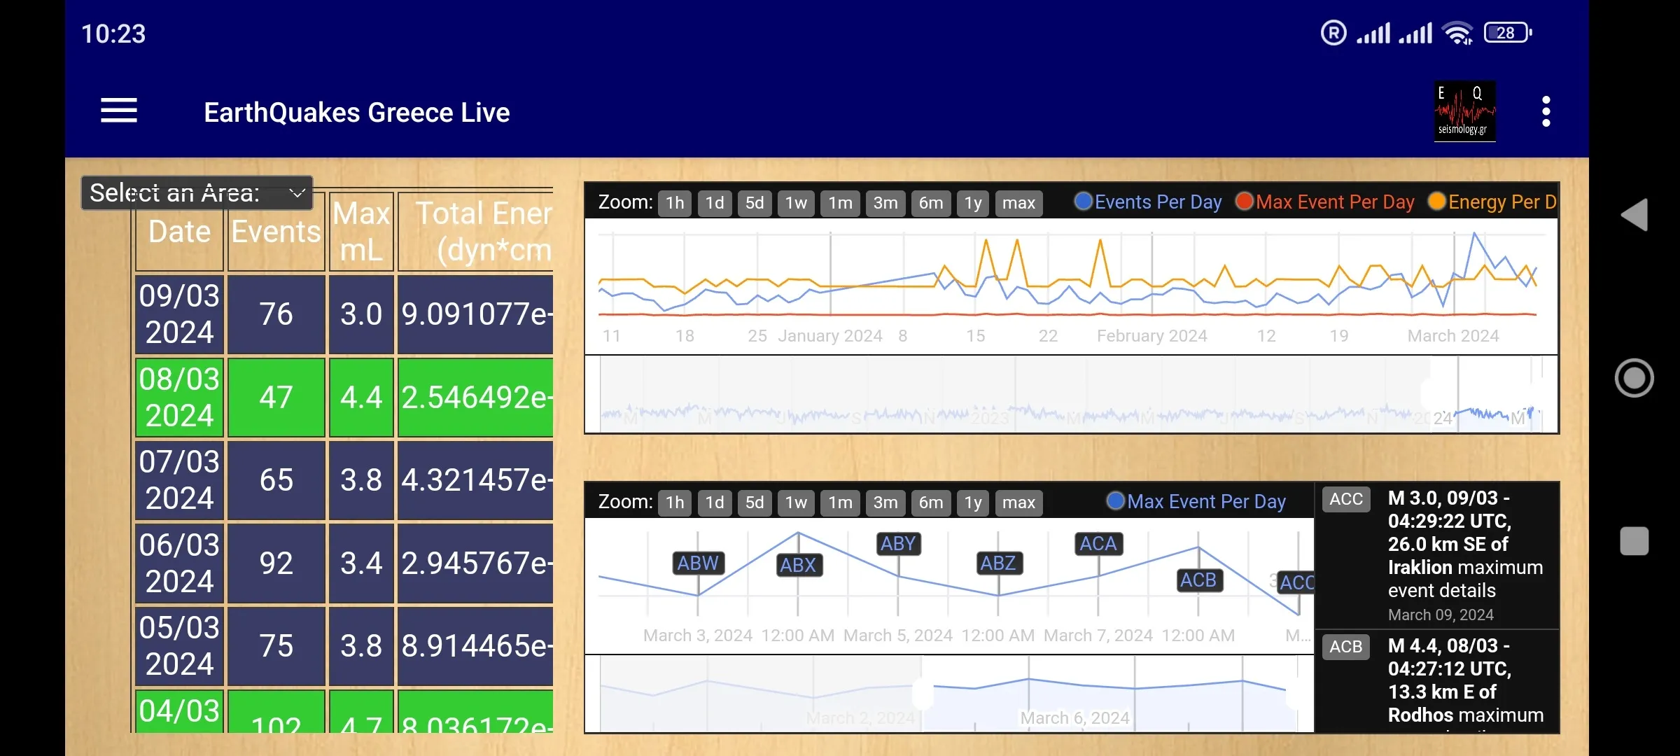
Task: Set lower chart zoom to 1m
Action: [x=840, y=503]
